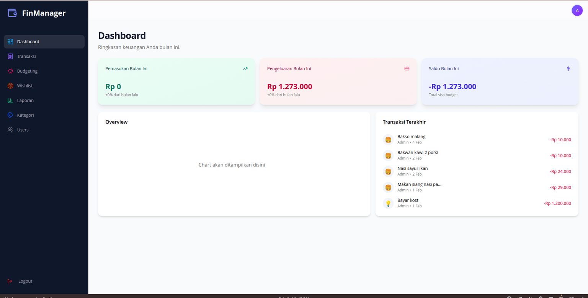Select the Laporan bar-chart icon
Viewport: 588px width, 298px height.
pyautogui.click(x=10, y=100)
